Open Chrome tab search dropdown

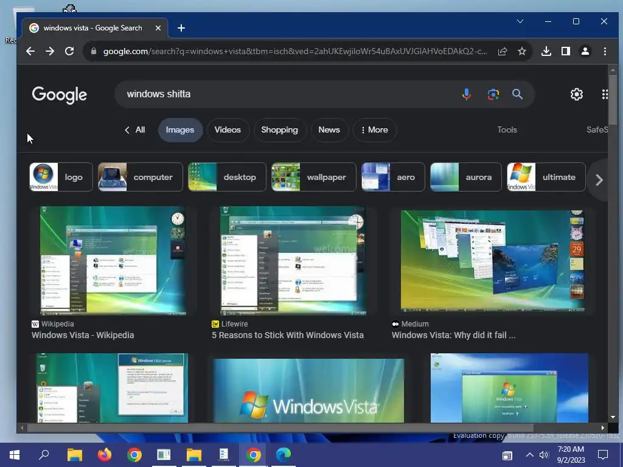click(520, 21)
